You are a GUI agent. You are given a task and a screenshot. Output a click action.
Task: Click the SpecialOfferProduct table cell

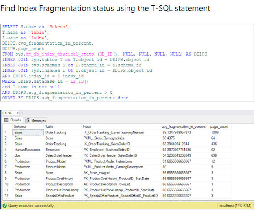coord(60,196)
